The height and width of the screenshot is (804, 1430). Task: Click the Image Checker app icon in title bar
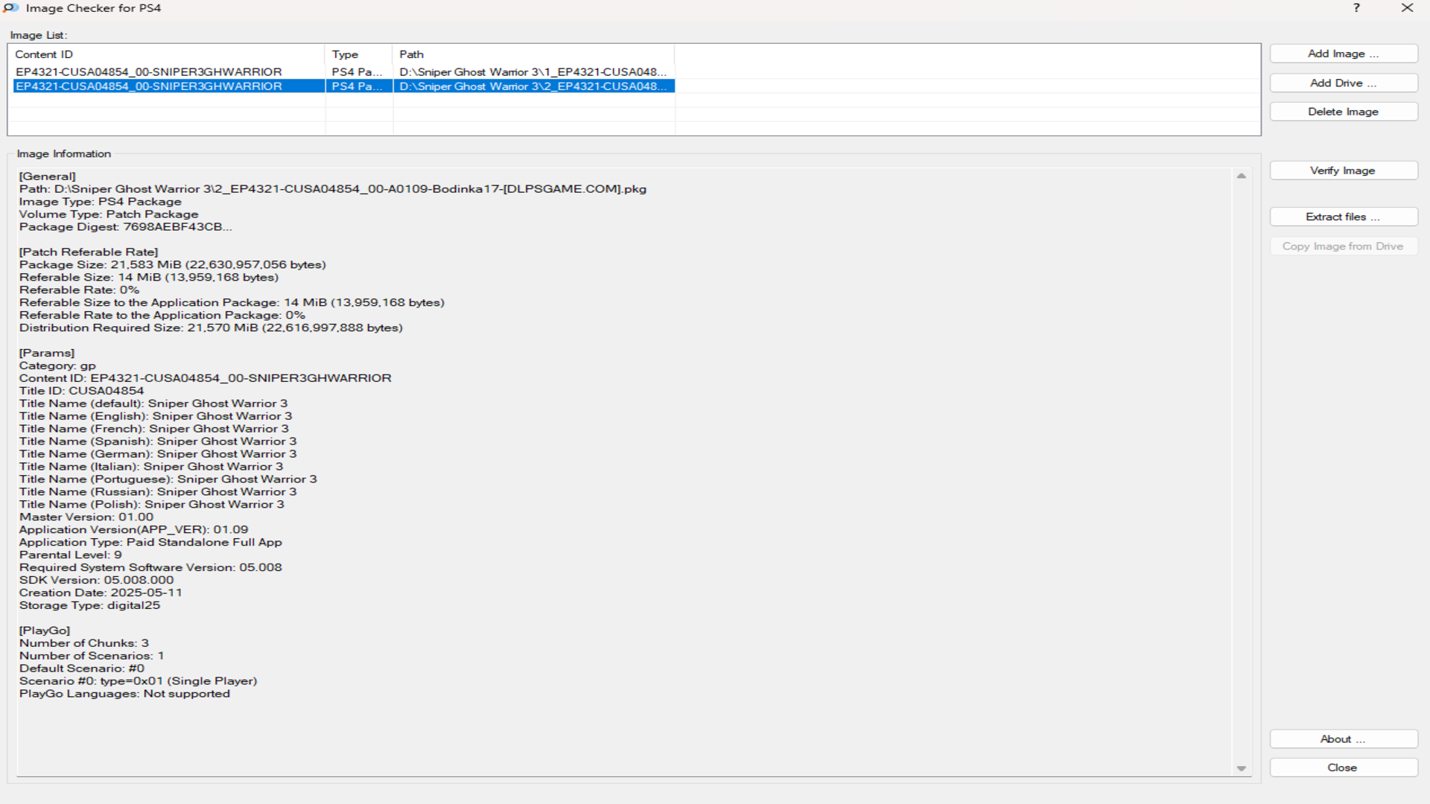tap(10, 8)
